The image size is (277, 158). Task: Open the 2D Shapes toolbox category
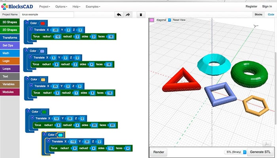click(x=10, y=30)
